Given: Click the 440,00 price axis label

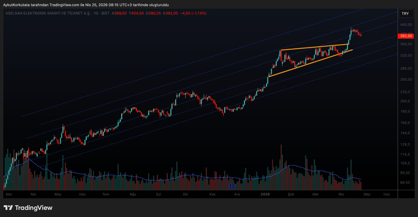Looking at the screenshot, I should point(406,25).
